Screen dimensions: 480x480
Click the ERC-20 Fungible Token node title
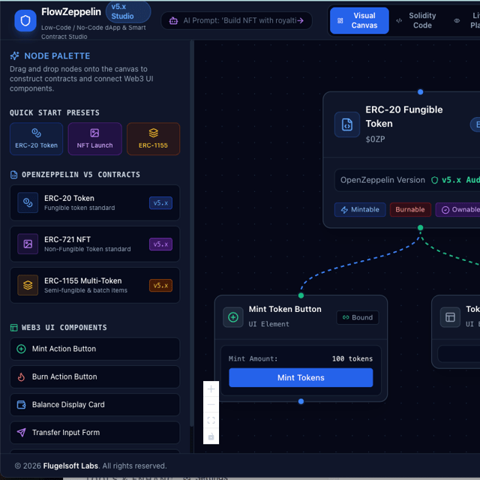pos(404,117)
